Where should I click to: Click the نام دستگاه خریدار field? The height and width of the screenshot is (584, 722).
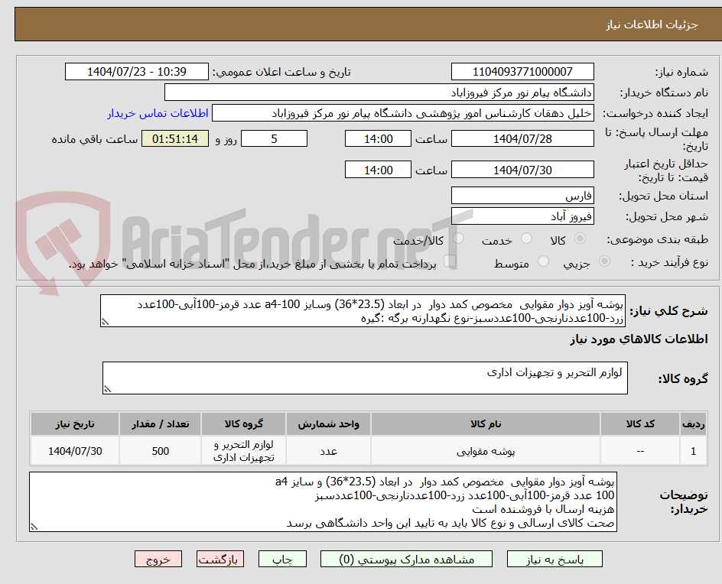coord(379,92)
